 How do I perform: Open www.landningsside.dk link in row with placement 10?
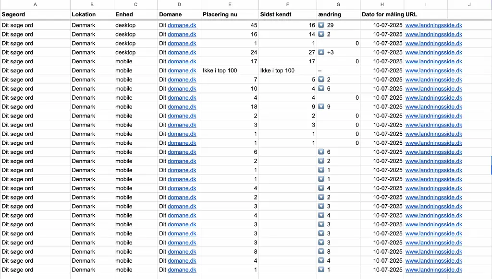434,89
